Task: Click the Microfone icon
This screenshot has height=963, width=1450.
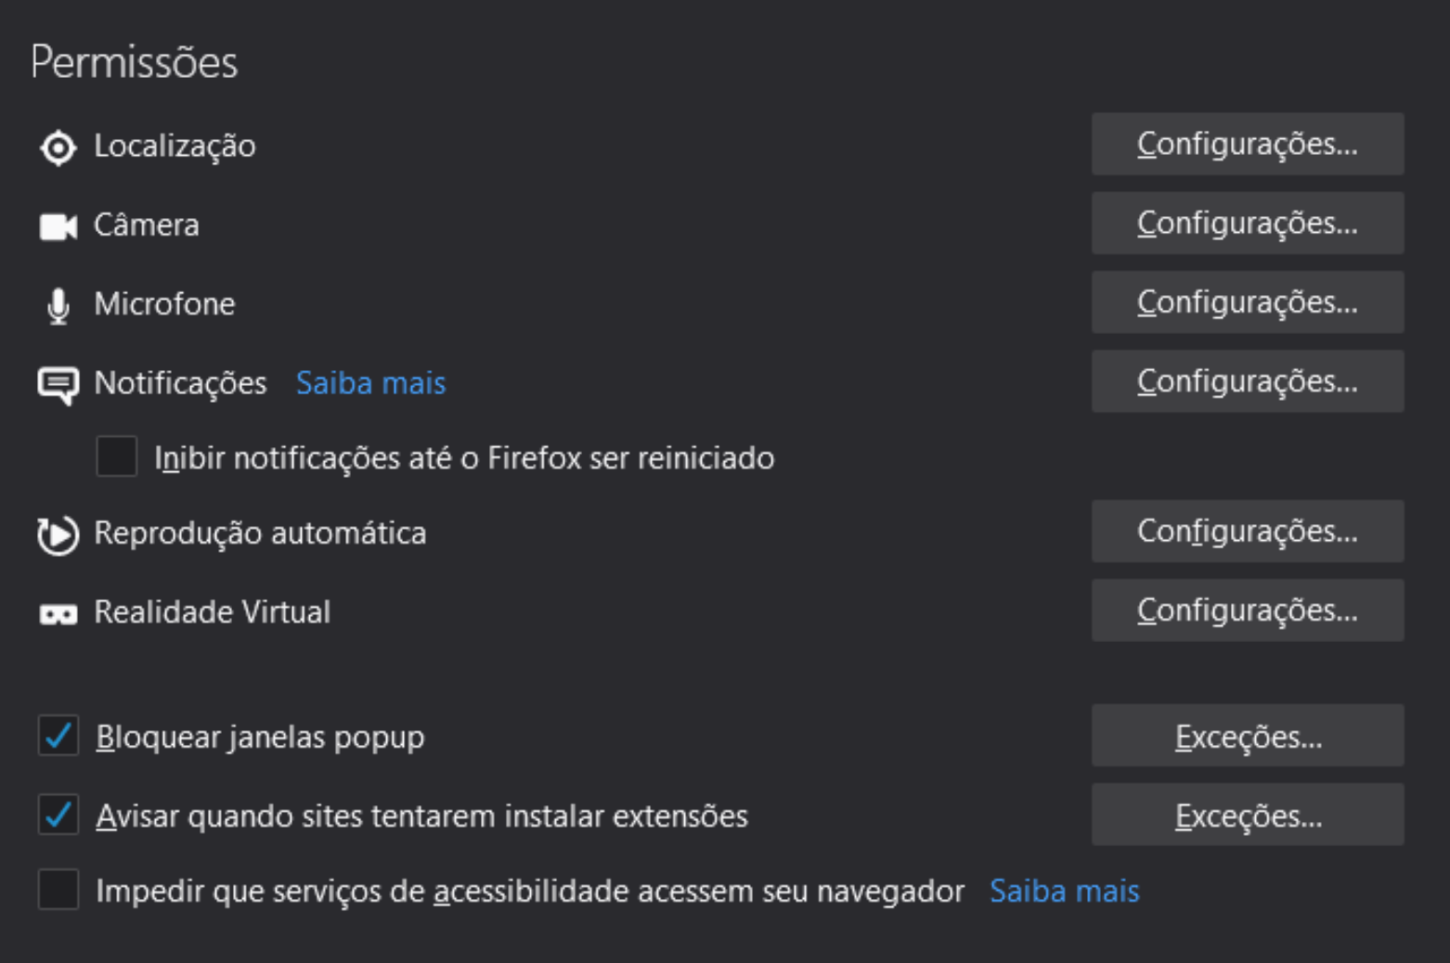Action: [58, 305]
